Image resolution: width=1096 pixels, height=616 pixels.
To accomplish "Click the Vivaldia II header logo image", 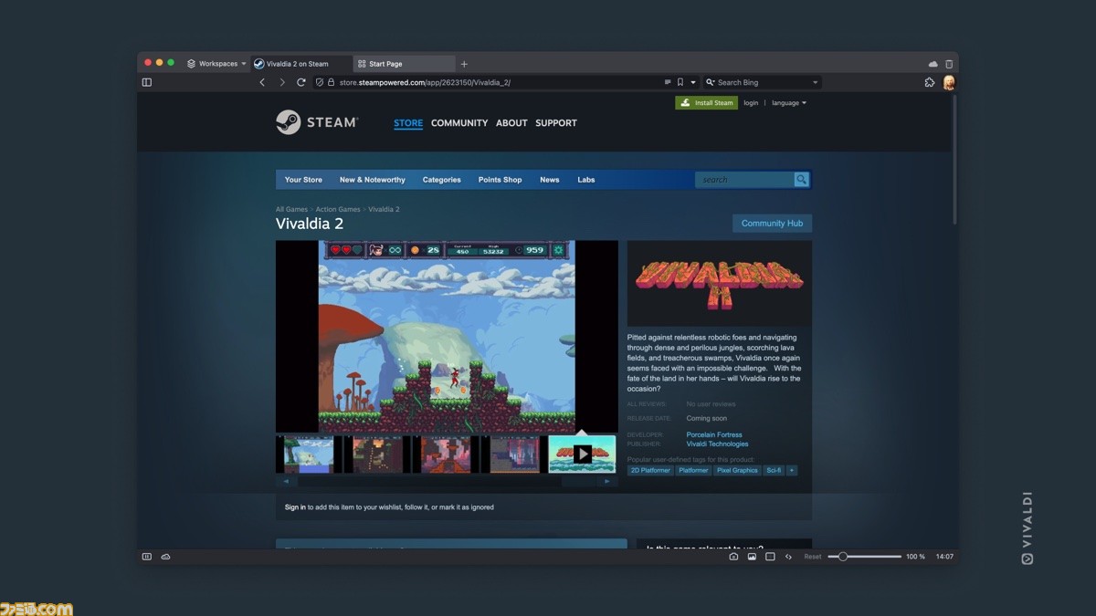I will tap(720, 283).
